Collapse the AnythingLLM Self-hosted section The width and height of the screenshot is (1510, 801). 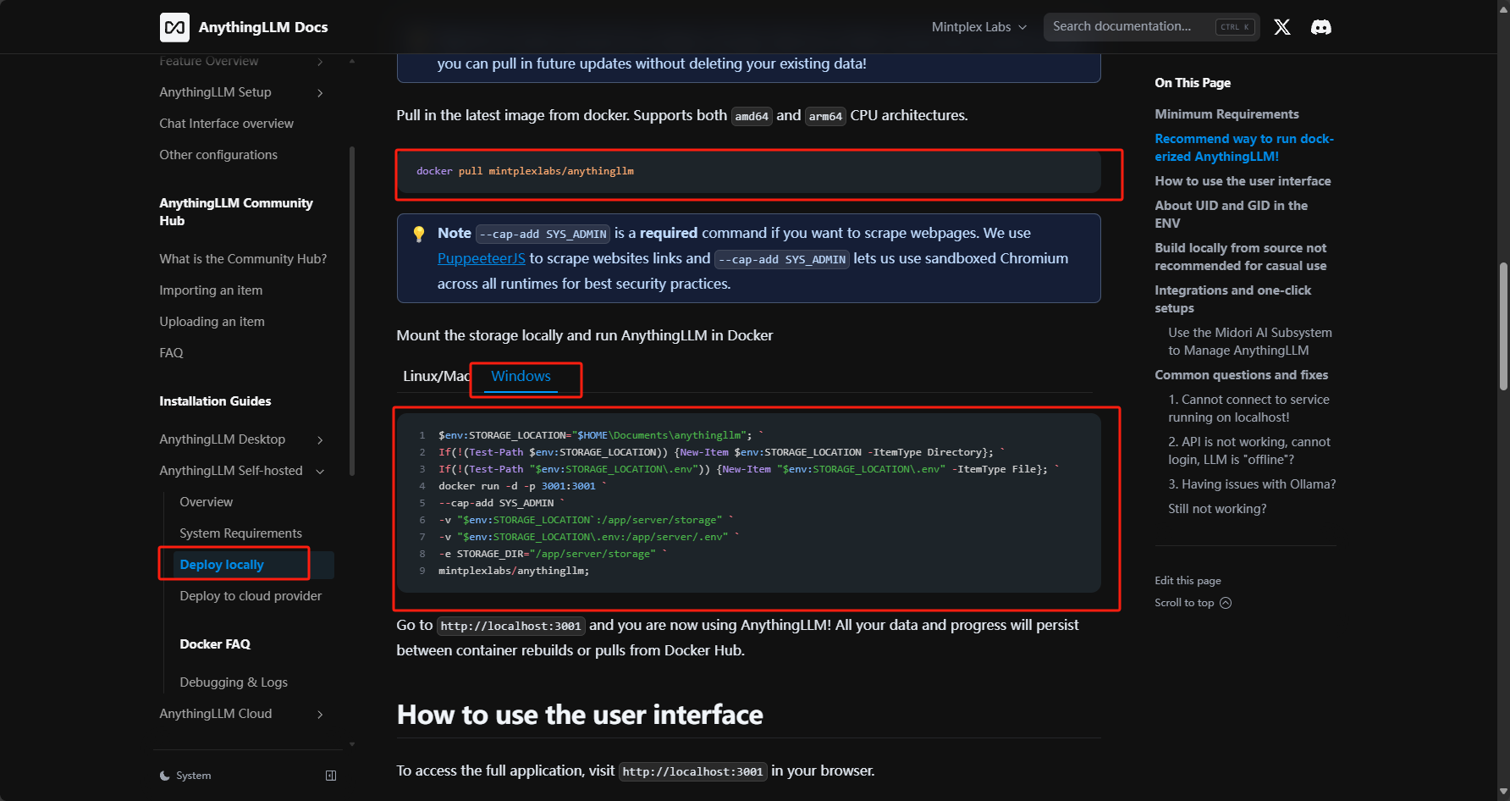[320, 472]
